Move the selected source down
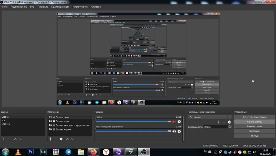 (x=73, y=139)
